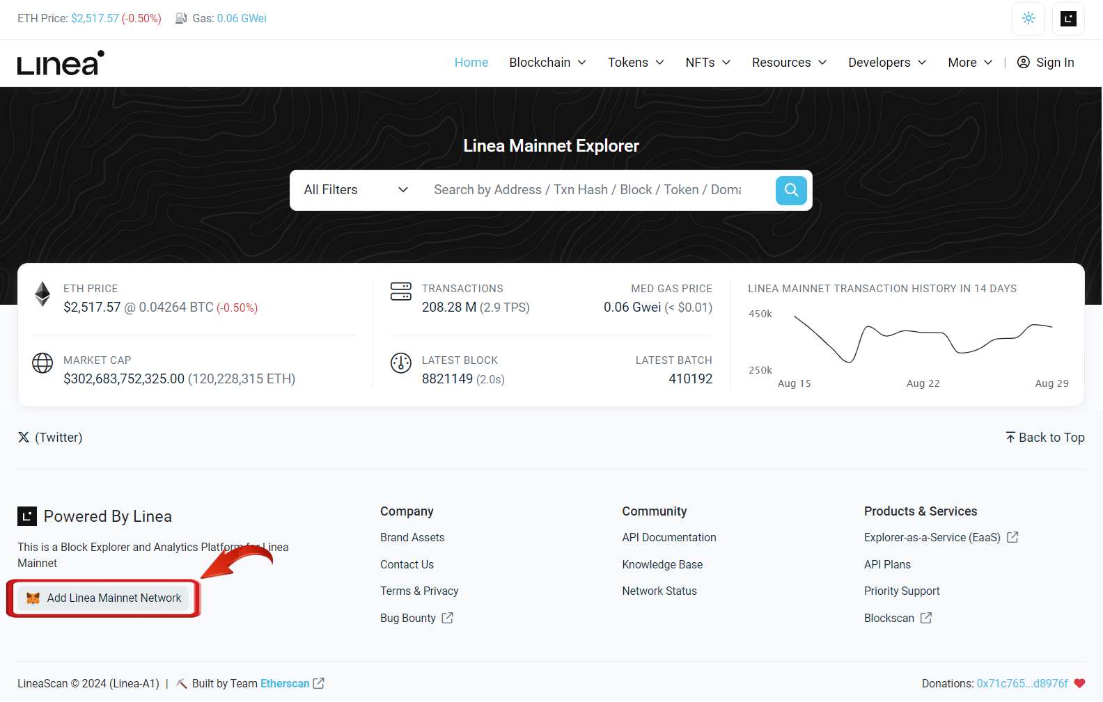Open the Blockscan link
This screenshot has height=702, width=1103.
(889, 618)
